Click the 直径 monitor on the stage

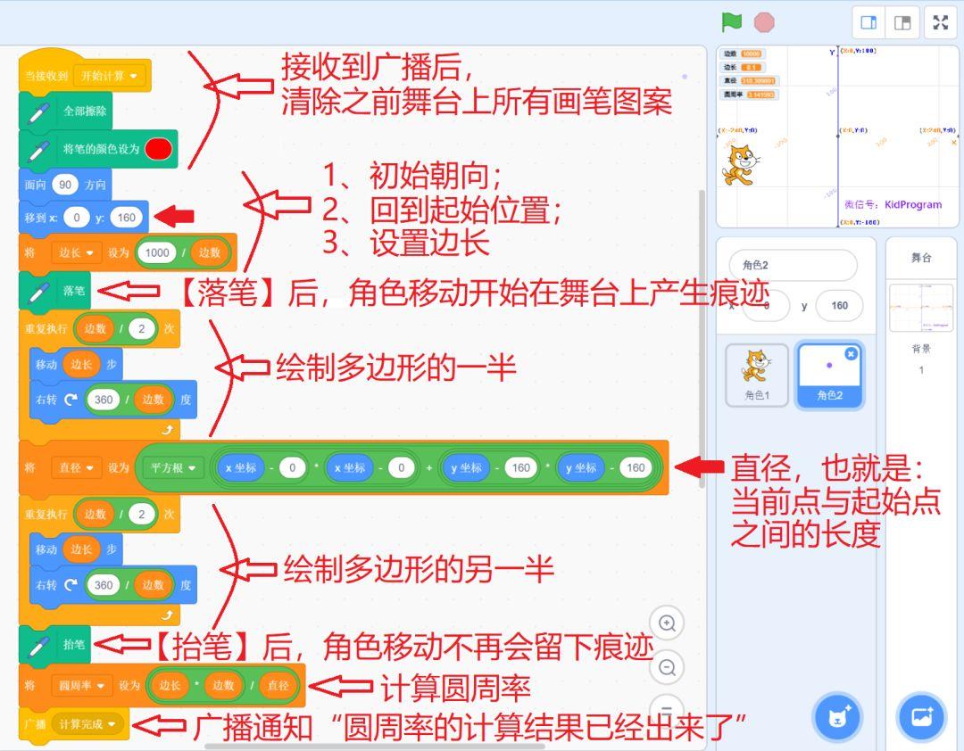pyautogui.click(x=750, y=80)
